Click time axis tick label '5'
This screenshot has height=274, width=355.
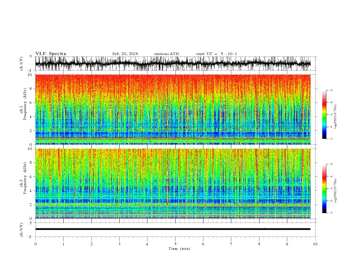point(175,244)
